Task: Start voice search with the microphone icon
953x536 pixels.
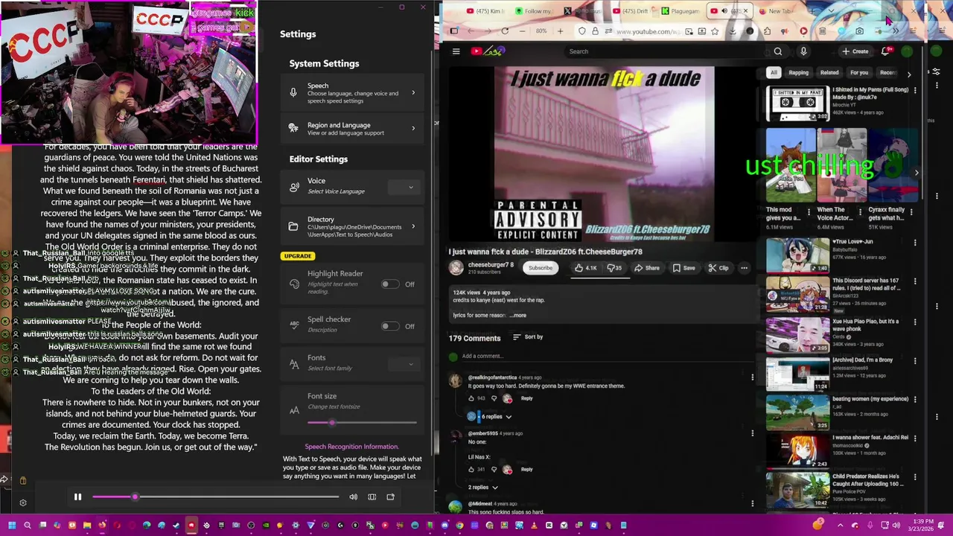Action: pos(803,51)
